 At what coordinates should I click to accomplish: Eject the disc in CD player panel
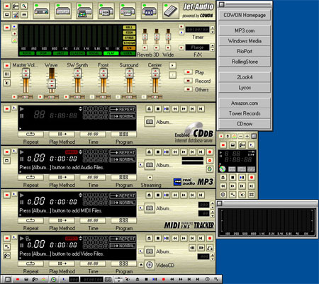[149, 108]
